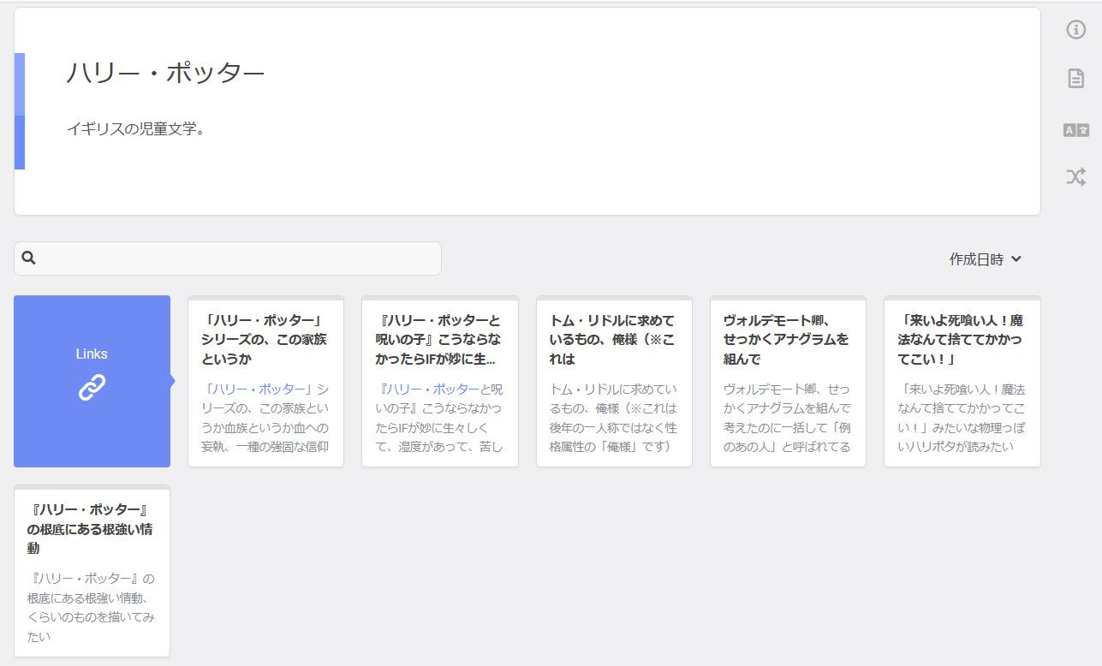Open card 「ハリー・ポッター」シリーズの、この家族というか
Viewport: 1102px width, 666px height.
click(265, 381)
